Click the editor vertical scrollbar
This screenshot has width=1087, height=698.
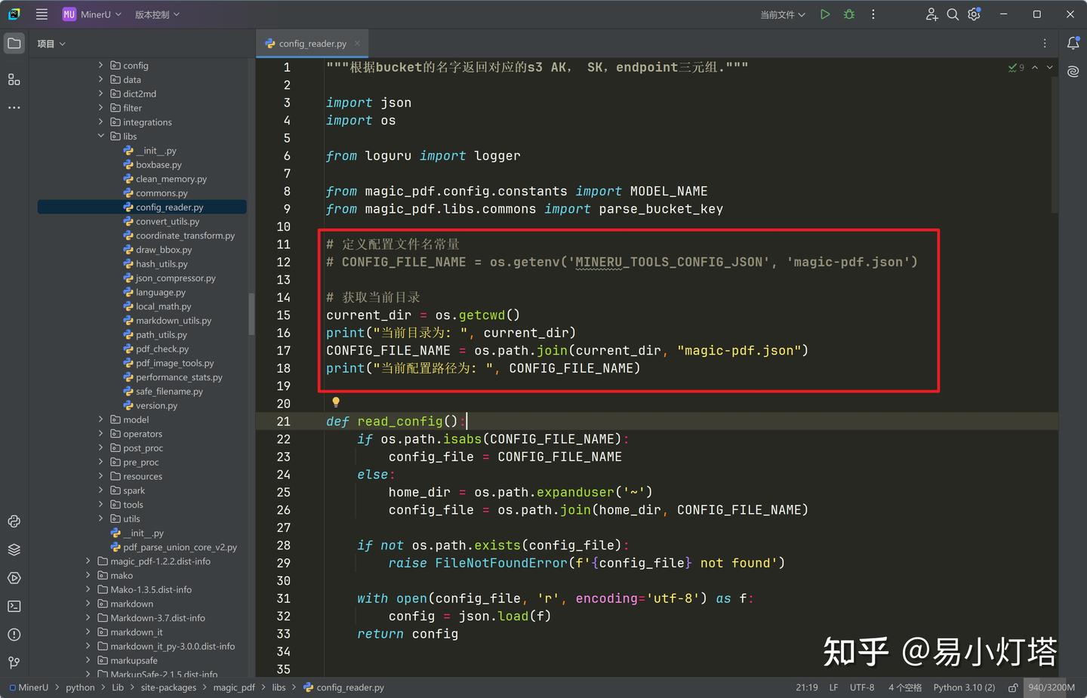pos(1055,143)
